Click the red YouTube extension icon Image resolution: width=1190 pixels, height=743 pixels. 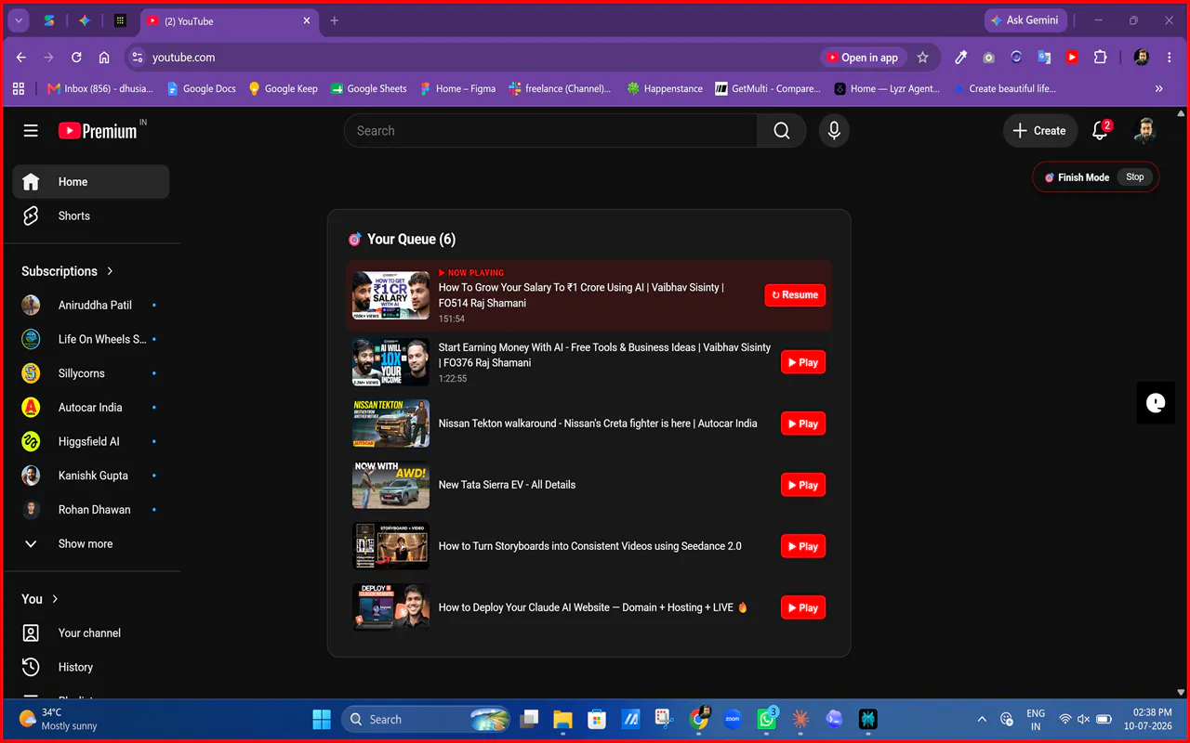[x=1072, y=58]
